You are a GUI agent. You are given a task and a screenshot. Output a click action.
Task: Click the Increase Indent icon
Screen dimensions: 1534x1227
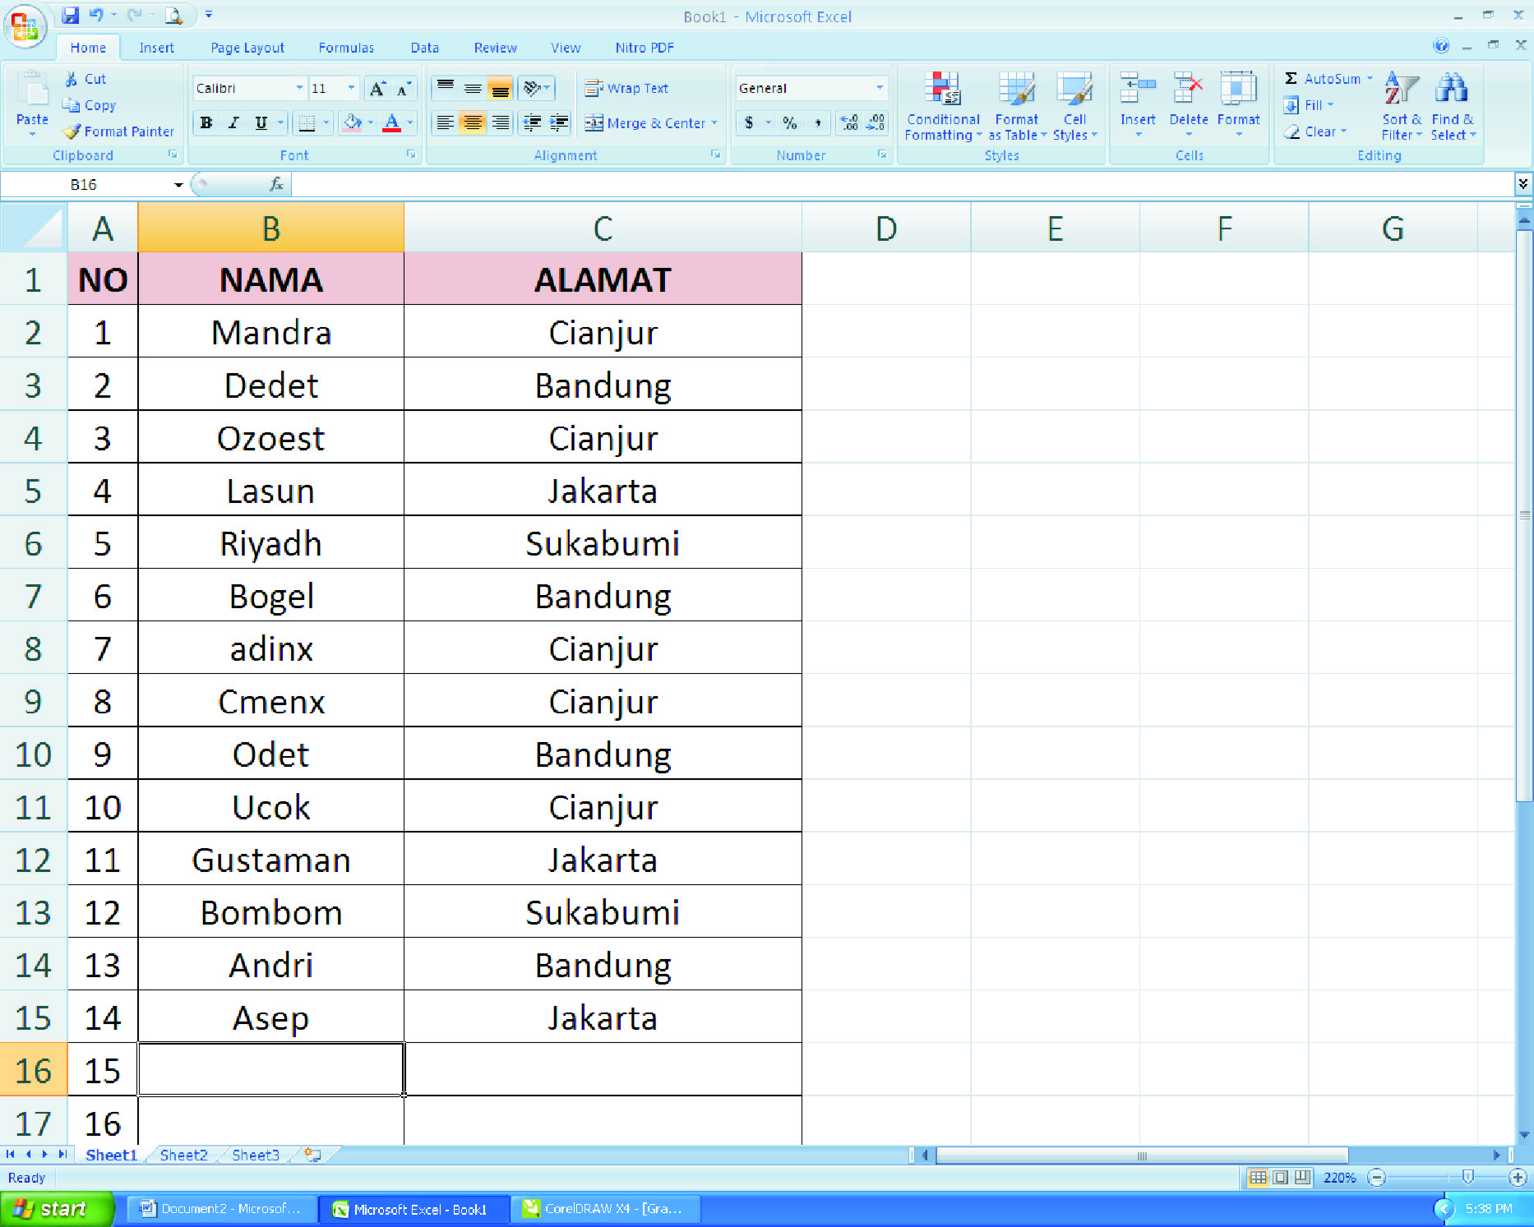(559, 123)
